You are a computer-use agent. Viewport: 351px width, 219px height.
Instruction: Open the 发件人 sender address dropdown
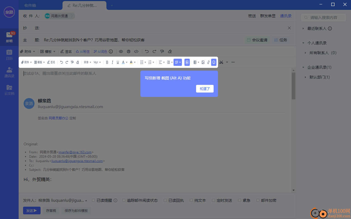point(86,200)
